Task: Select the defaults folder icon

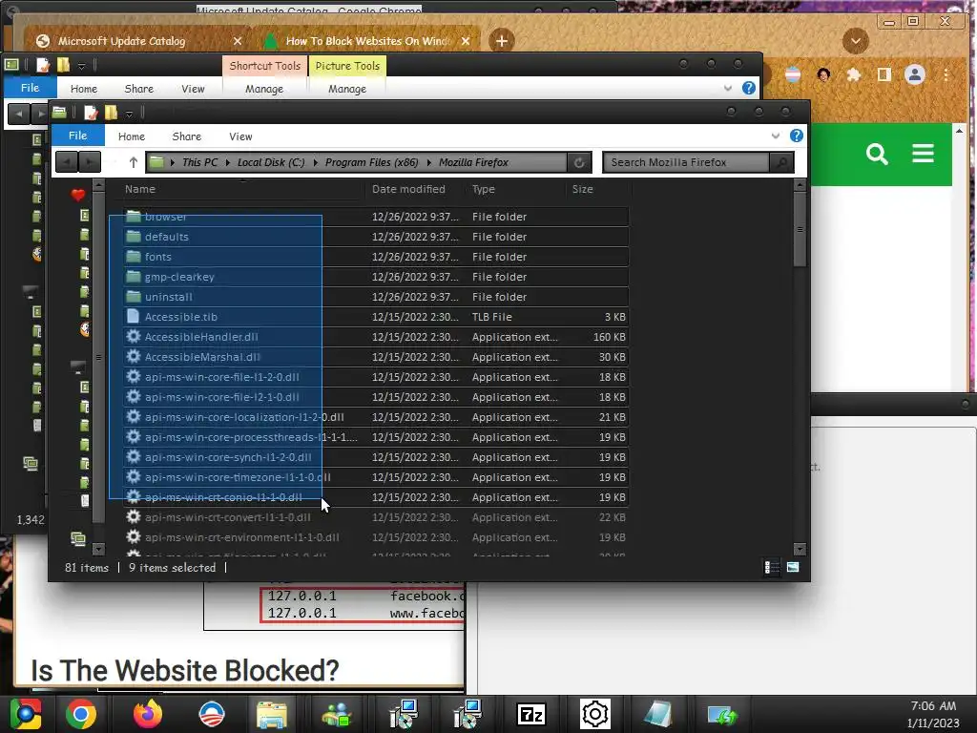Action: 134,237
